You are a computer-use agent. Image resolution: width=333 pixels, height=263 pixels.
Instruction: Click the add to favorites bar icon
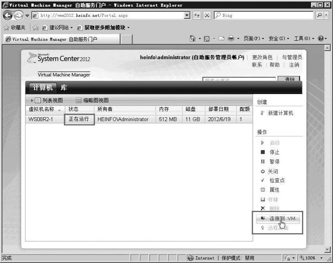(x=36, y=27)
